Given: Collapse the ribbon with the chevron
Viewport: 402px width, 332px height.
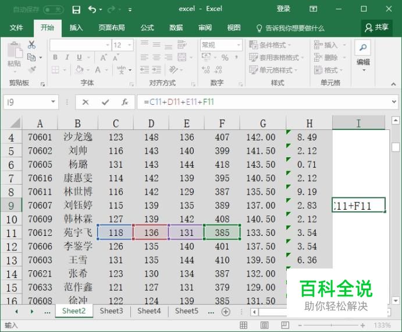Looking at the screenshot, I should 393,84.
